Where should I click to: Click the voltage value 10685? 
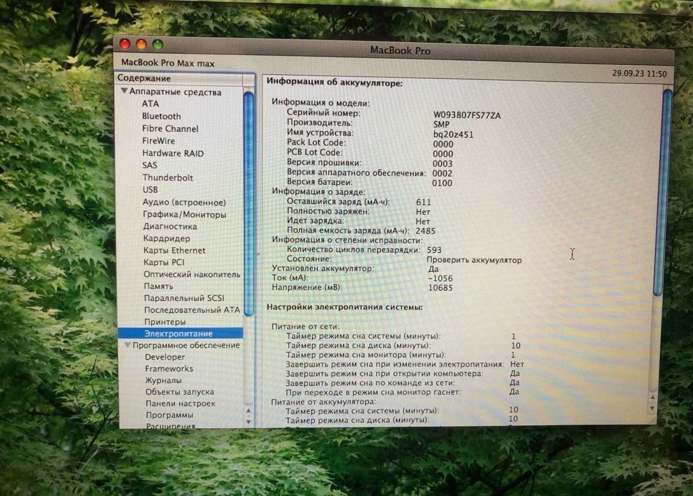pyautogui.click(x=440, y=288)
